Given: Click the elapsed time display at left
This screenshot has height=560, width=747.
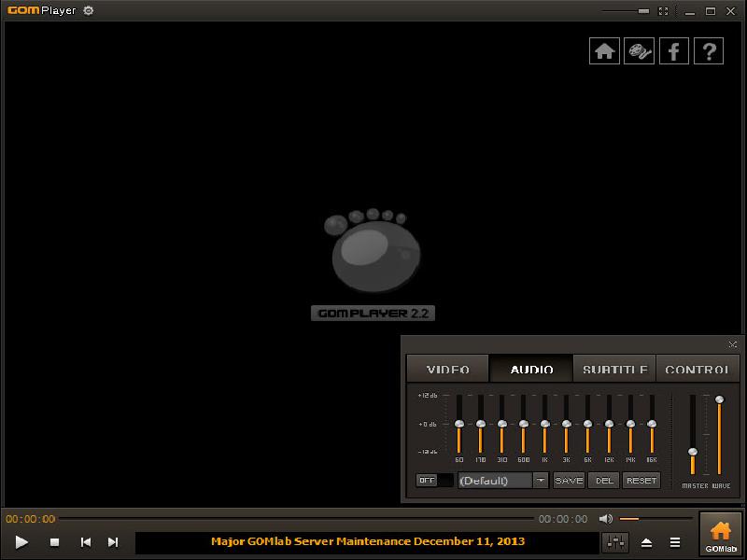Looking at the screenshot, I should pos(31,519).
